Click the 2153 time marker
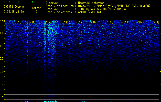Image resolution: width=161 pixels, height=102 pixels. click(48, 22)
